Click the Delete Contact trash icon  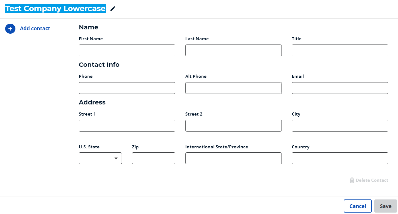[x=352, y=180]
